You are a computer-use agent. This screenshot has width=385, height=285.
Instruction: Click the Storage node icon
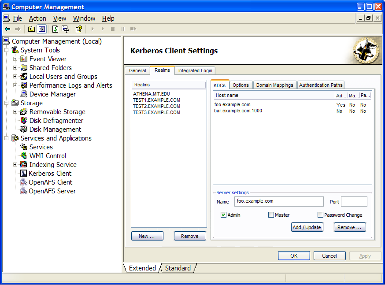coord(15,103)
